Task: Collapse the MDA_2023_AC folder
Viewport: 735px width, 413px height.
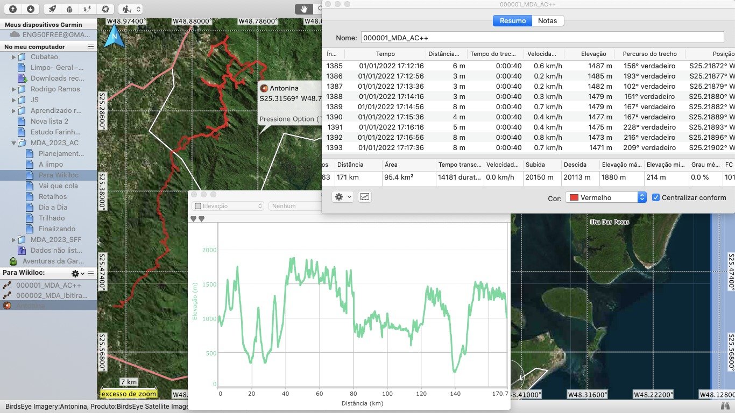Action: (14, 143)
